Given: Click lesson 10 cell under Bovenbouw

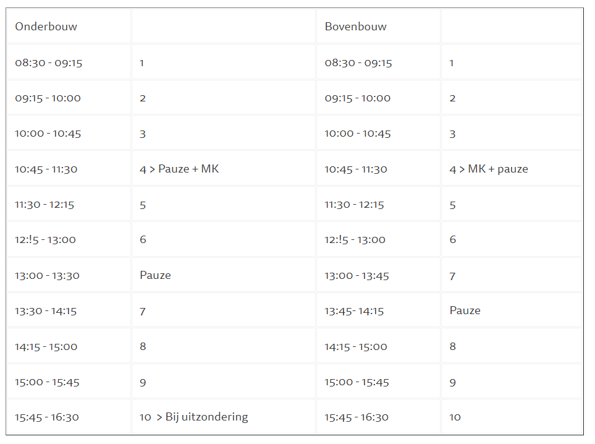Looking at the screenshot, I should [x=455, y=417].
